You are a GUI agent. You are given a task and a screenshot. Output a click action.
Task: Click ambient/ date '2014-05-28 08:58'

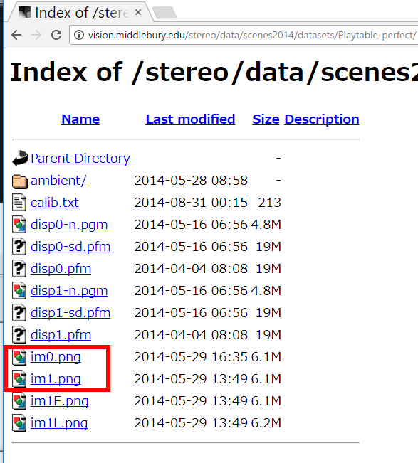tap(191, 181)
